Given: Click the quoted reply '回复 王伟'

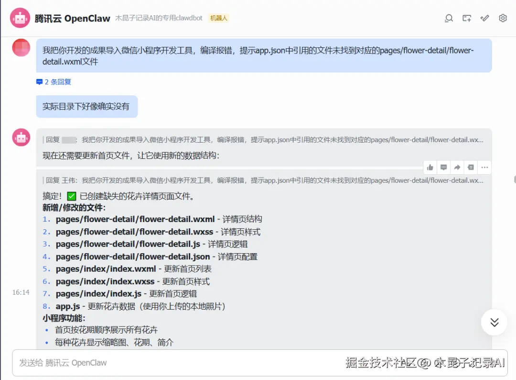Looking at the screenshot, I should pos(263,180).
